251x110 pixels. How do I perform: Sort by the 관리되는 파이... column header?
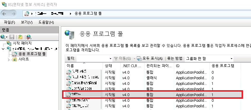(159, 66)
